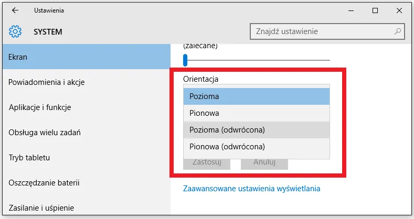This screenshot has width=414, height=219.
Task: Click the scaling slider thumb
Action: pos(185,60)
